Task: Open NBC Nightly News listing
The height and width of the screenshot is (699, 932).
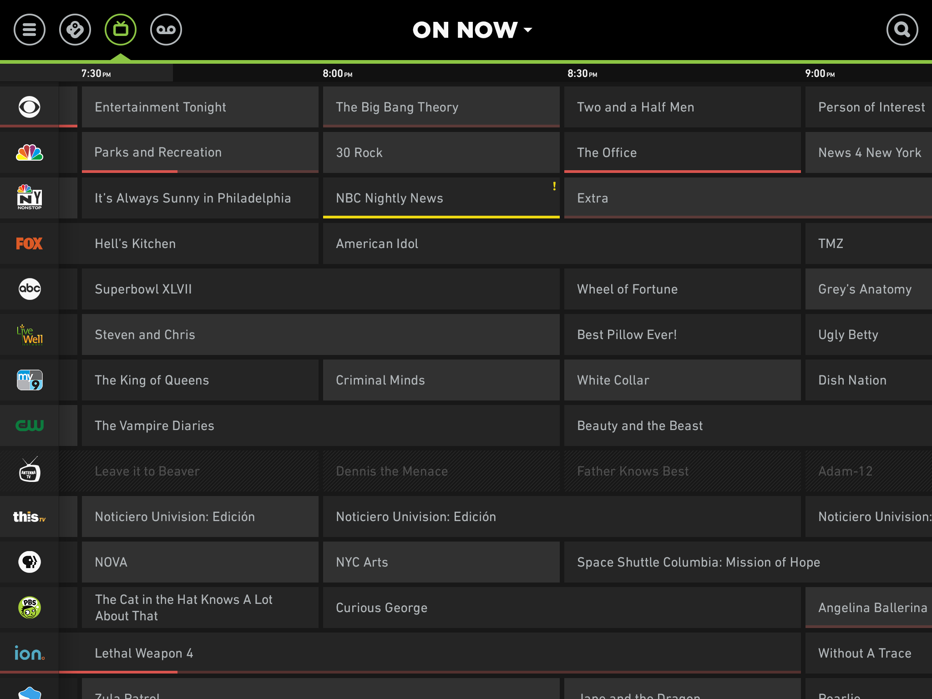Action: [441, 198]
